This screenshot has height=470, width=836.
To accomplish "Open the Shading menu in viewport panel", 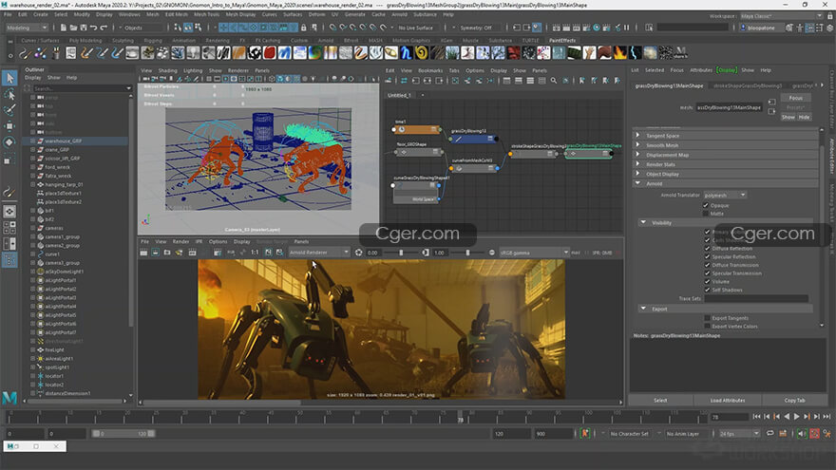I will click(167, 70).
